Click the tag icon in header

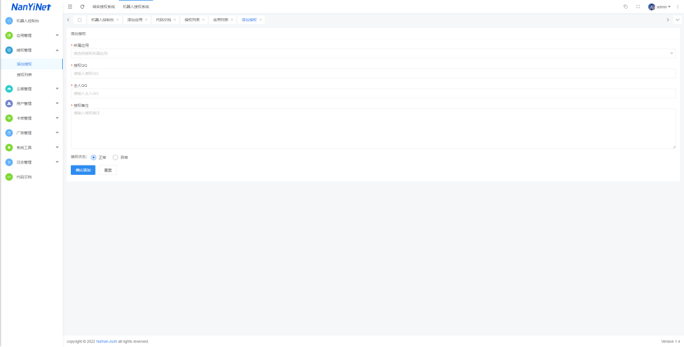pos(625,7)
